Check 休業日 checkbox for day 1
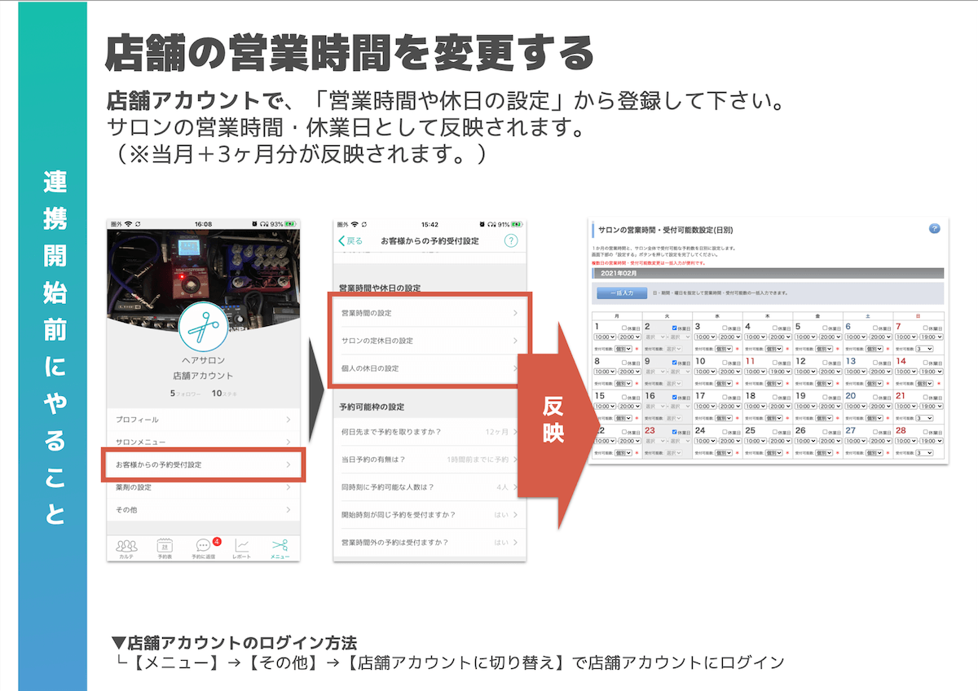Viewport: 978px width, 691px height. pos(624,328)
